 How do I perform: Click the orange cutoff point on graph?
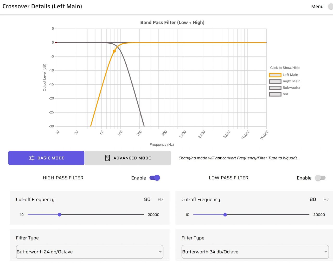click(114, 51)
